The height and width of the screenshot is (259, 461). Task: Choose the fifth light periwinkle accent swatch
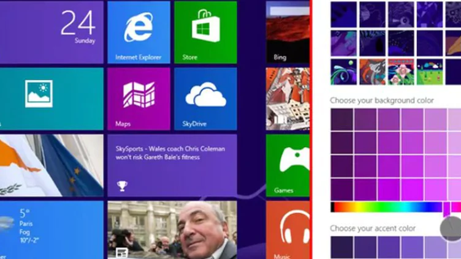[436, 247]
